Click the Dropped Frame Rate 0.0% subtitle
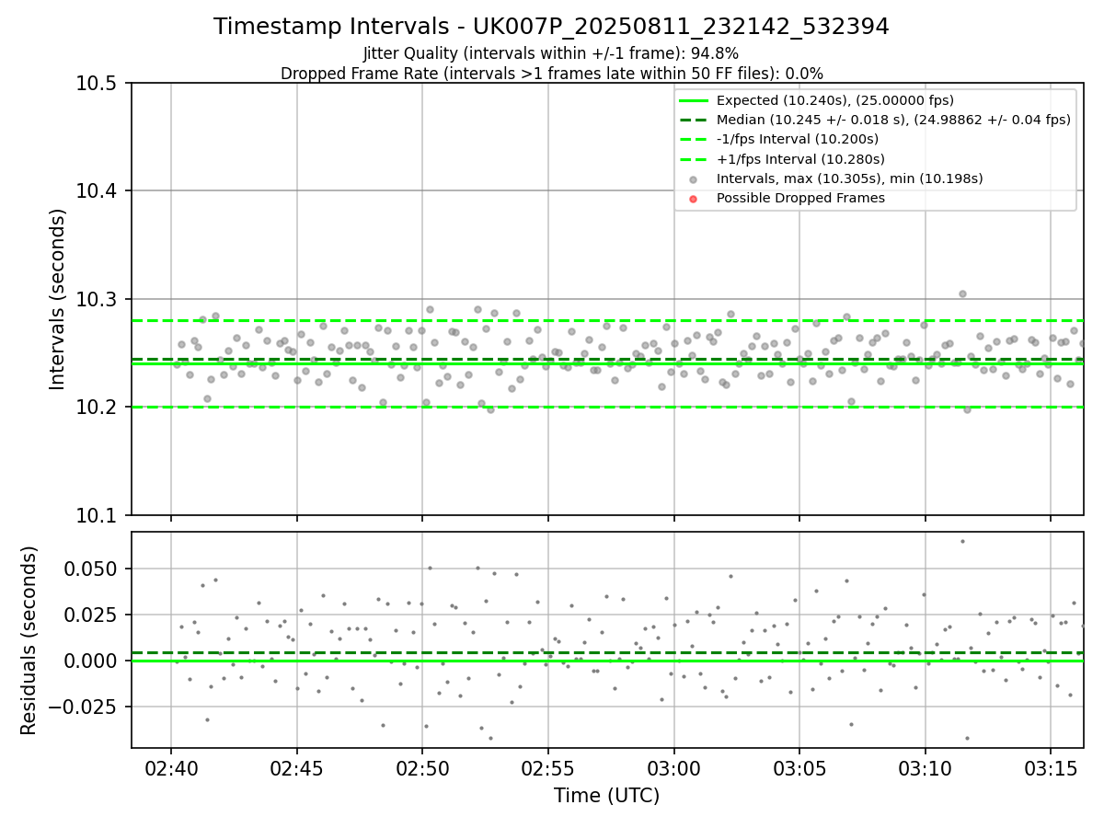1104x828 pixels. [x=551, y=74]
